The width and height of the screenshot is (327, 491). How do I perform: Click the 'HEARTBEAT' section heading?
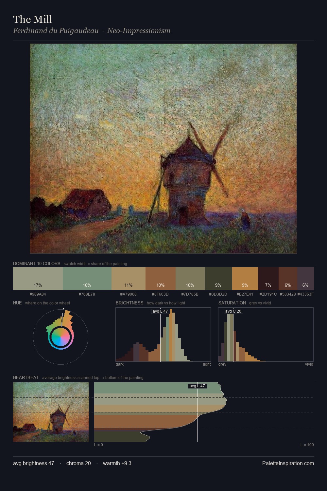click(x=26, y=377)
